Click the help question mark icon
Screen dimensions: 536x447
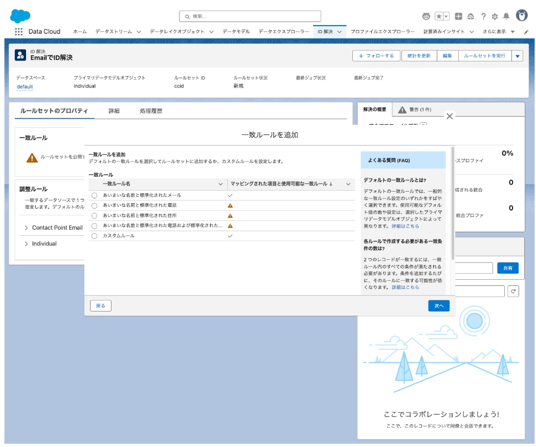(x=483, y=16)
